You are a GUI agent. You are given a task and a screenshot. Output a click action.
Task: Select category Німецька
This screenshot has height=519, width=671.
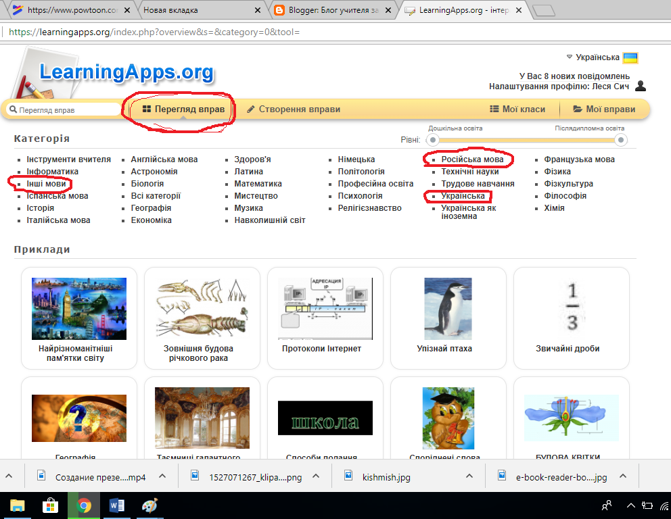pos(356,159)
